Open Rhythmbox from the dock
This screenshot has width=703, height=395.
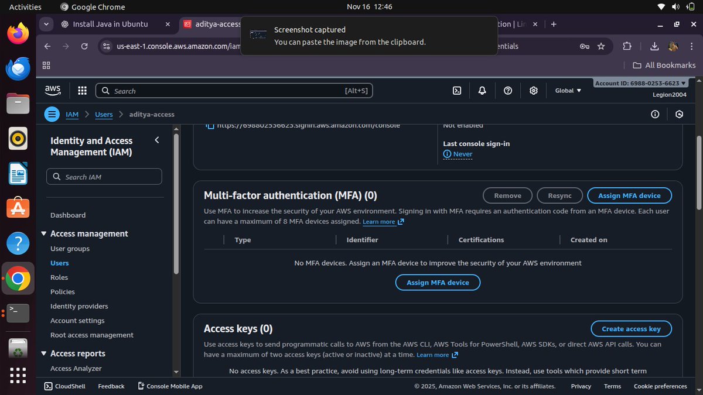tap(18, 139)
